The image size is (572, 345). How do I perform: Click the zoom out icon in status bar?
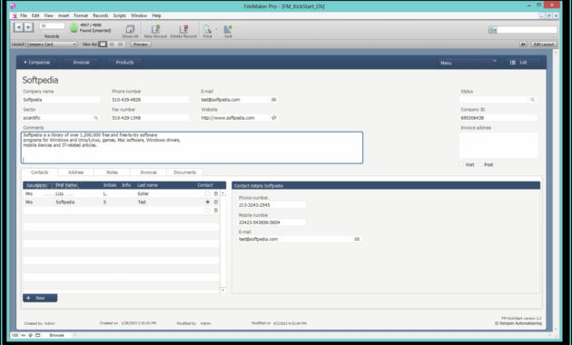24,335
